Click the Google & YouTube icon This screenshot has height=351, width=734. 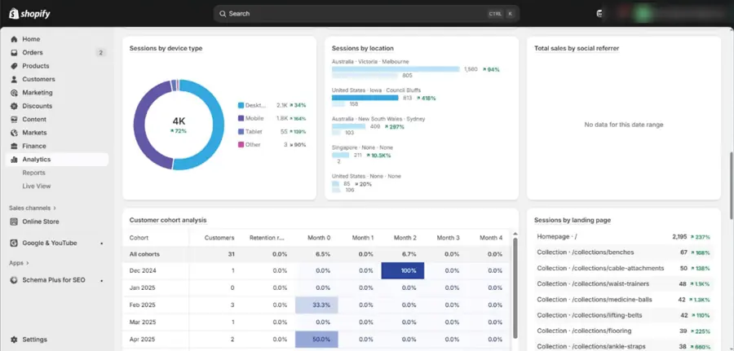coord(14,243)
